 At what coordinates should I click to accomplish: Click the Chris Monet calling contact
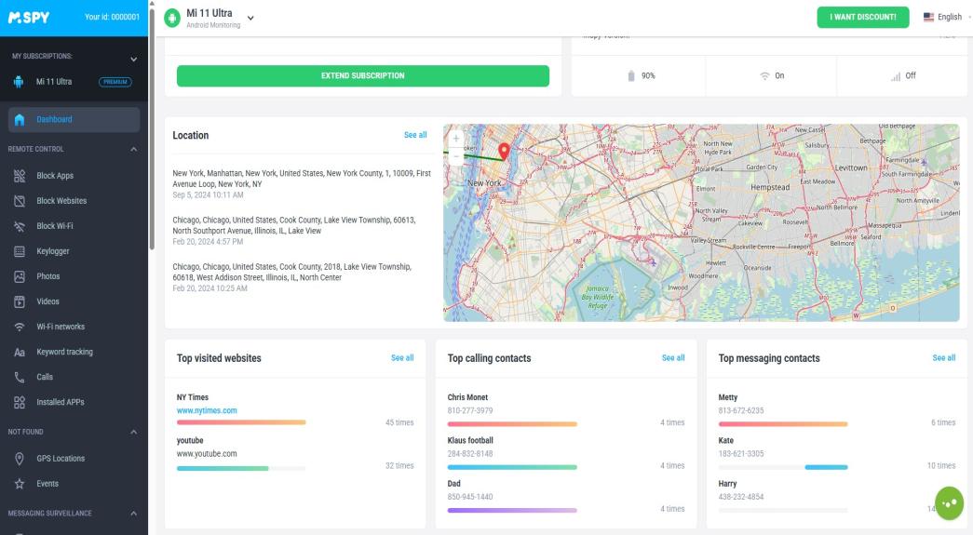467,397
